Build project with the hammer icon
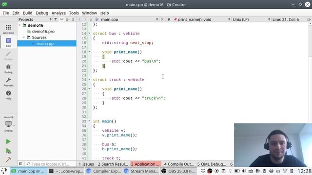This screenshot has width=312, height=175. click(8, 160)
